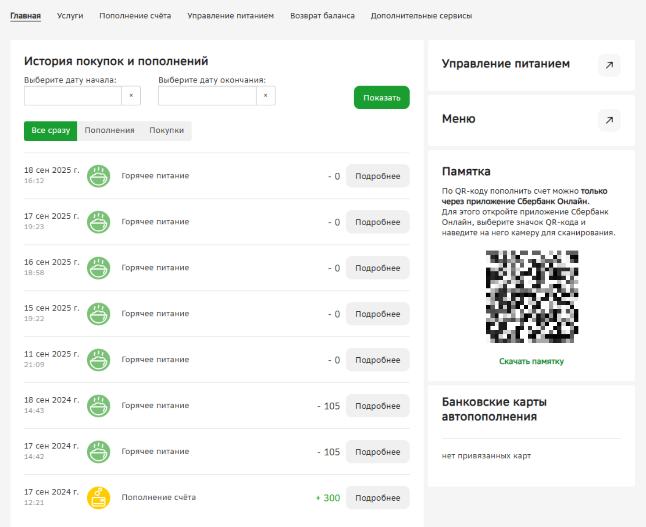Click the start date input field
The width and height of the screenshot is (646, 527).
tap(73, 96)
